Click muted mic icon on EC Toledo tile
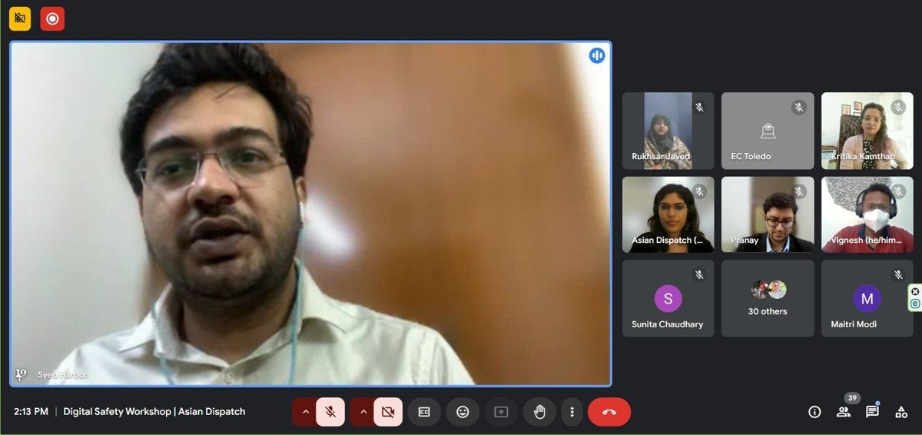The image size is (922, 435). pos(799,108)
